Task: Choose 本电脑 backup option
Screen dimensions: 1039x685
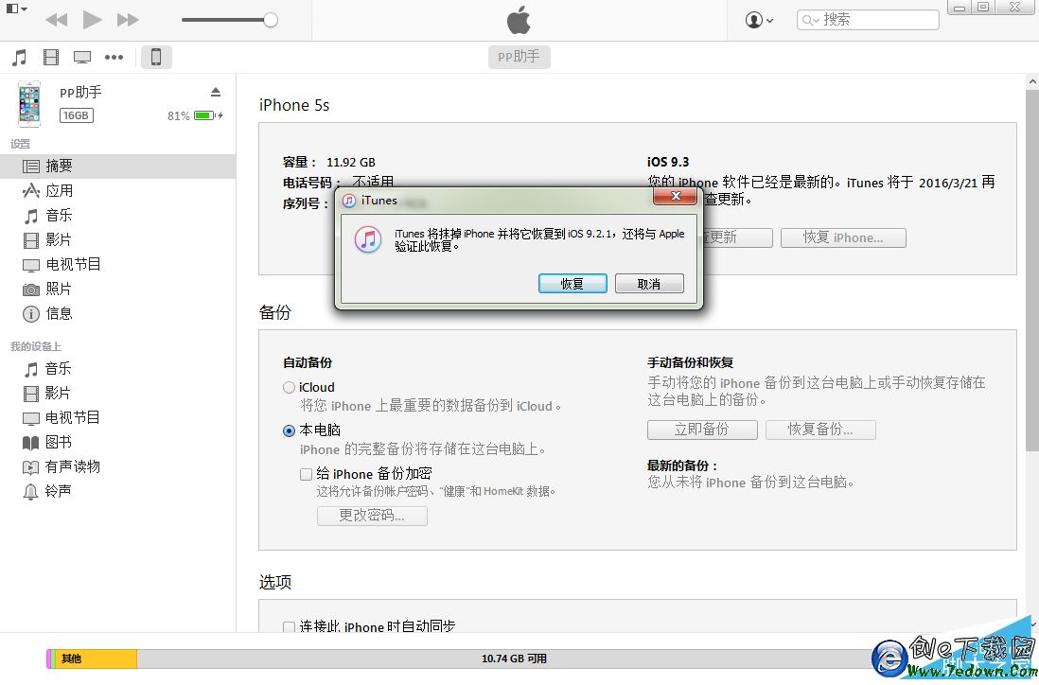Action: tap(290, 430)
